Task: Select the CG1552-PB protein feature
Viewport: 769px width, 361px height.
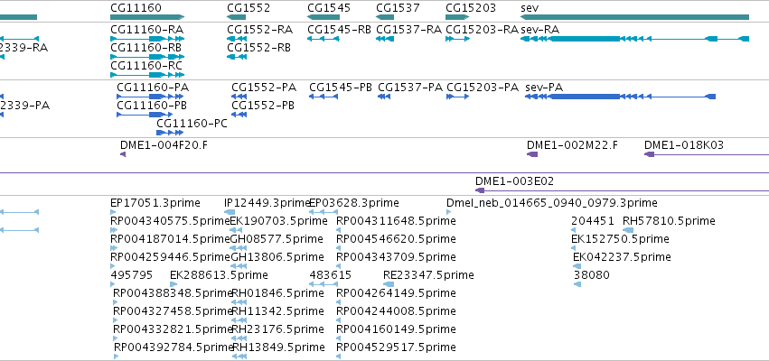Action: pyautogui.click(x=239, y=115)
